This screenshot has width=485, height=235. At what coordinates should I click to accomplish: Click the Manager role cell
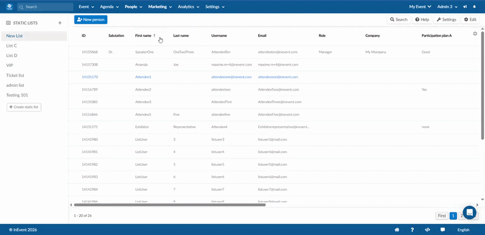(326, 52)
